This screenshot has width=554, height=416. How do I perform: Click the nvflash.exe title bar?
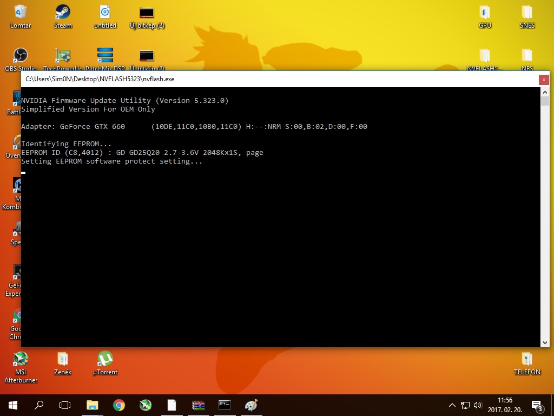tap(279, 79)
